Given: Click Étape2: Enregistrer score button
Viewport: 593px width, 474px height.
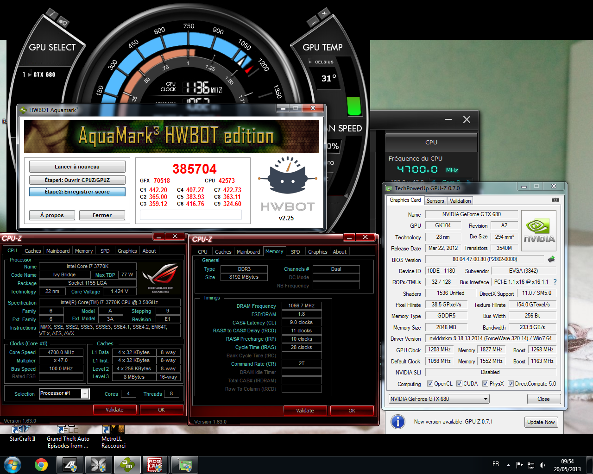Looking at the screenshot, I should pyautogui.click(x=77, y=192).
